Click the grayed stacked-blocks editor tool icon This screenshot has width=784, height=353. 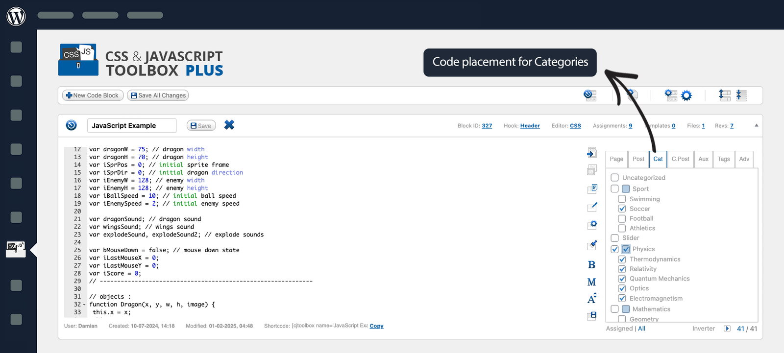coord(592,170)
